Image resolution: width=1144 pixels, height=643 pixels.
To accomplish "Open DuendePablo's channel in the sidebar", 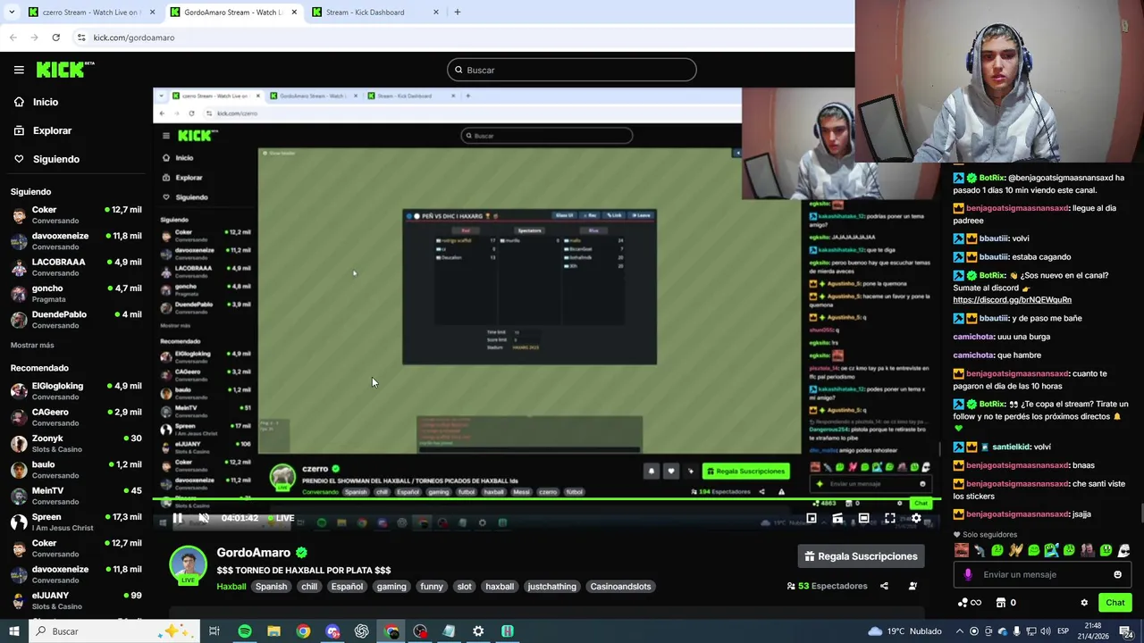I will [76, 320].
